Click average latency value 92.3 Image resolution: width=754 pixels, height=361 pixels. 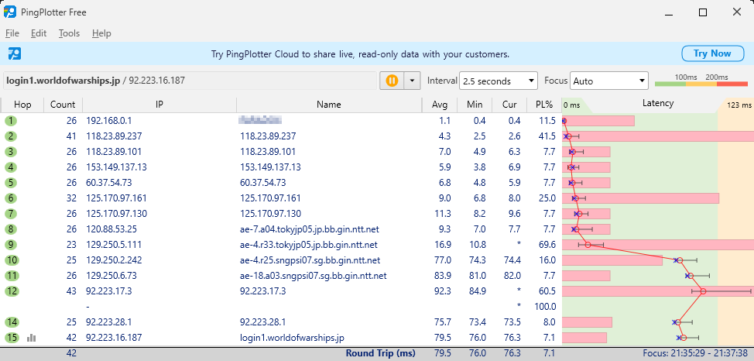pyautogui.click(x=442, y=291)
